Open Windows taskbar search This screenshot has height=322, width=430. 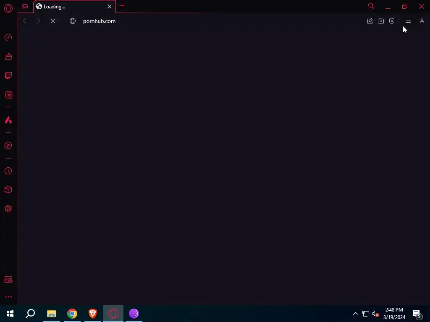(30, 314)
